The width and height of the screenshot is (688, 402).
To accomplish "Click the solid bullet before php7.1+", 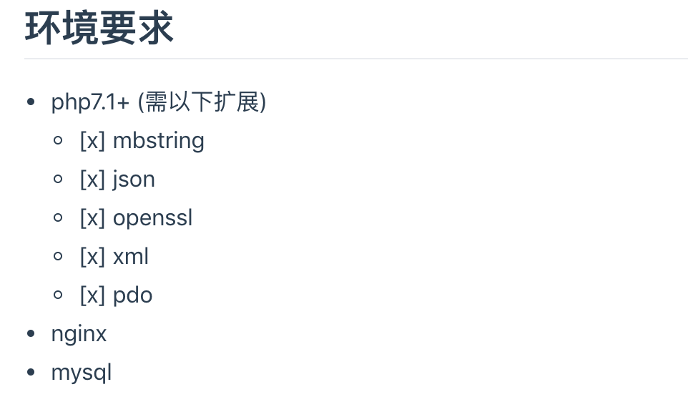I will click(30, 103).
